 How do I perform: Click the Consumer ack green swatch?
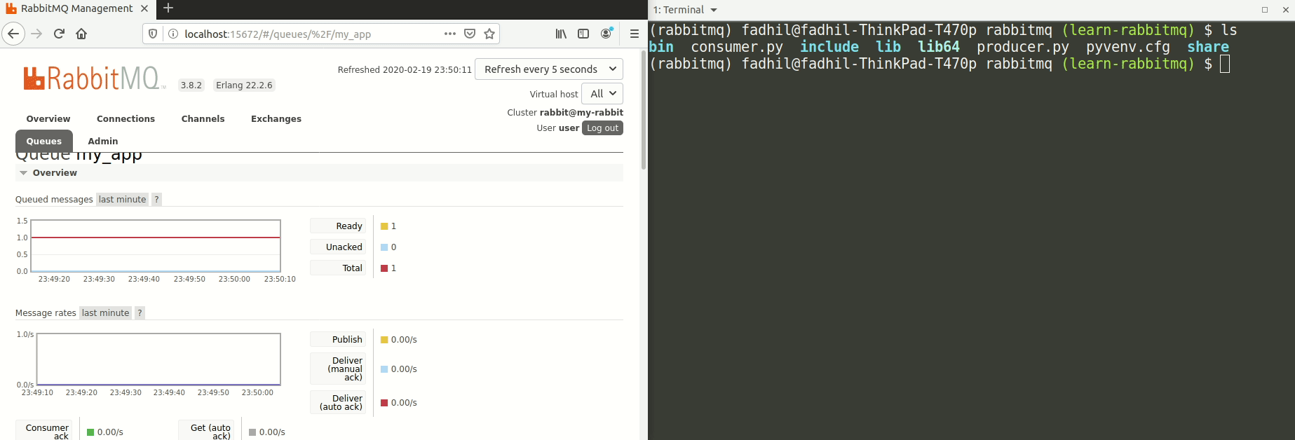[x=90, y=432]
